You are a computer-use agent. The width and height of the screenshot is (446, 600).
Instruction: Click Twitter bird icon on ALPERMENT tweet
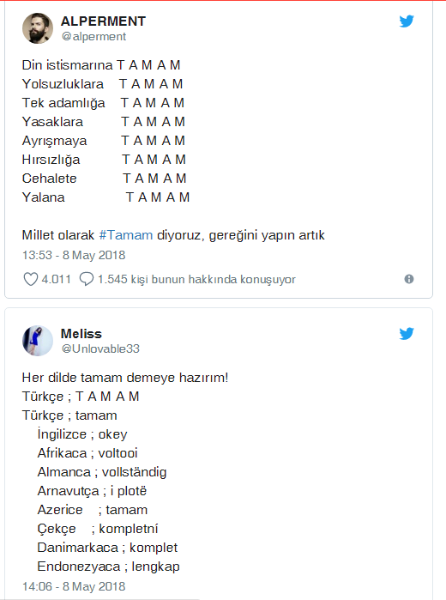(407, 21)
